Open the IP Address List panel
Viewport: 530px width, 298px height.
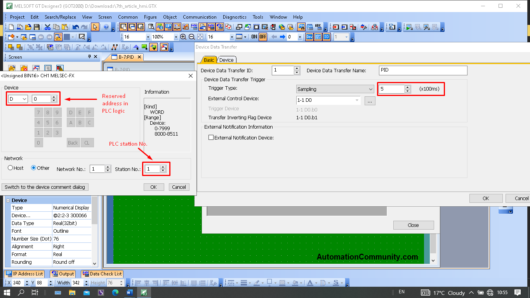(x=24, y=274)
